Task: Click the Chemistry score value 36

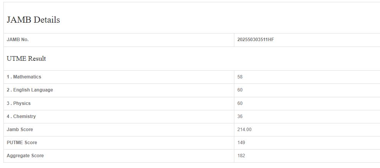Action: click(240, 116)
